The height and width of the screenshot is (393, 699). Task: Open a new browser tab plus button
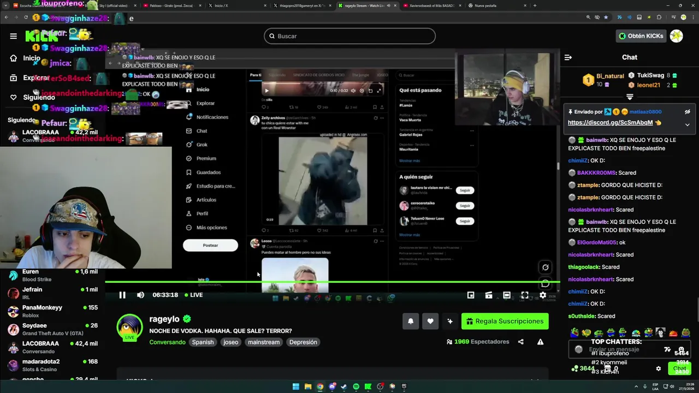point(535,5)
